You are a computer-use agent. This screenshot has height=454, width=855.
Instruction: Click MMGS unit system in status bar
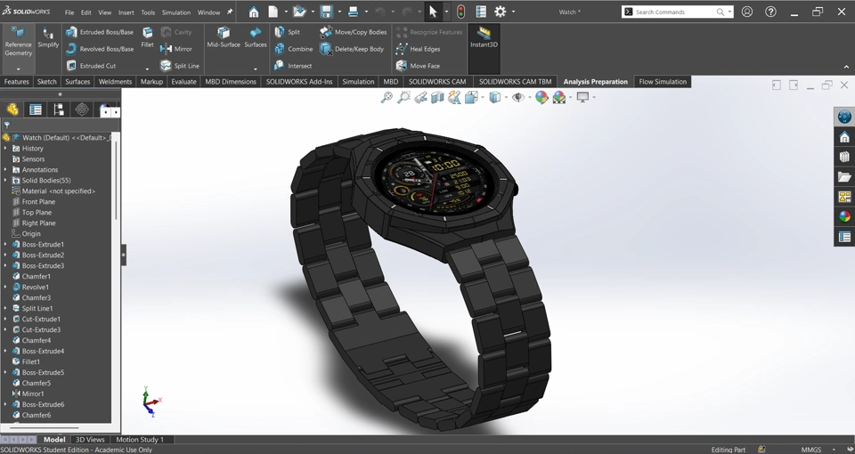810,450
